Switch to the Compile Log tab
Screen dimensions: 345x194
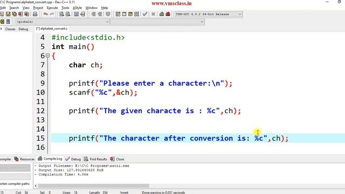(x=50, y=158)
